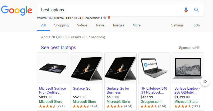213x111 pixels.
Task: Open the Tools options
Action: [196, 25]
